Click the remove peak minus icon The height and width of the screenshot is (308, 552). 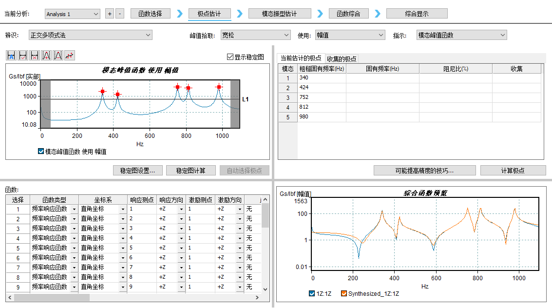click(58, 56)
